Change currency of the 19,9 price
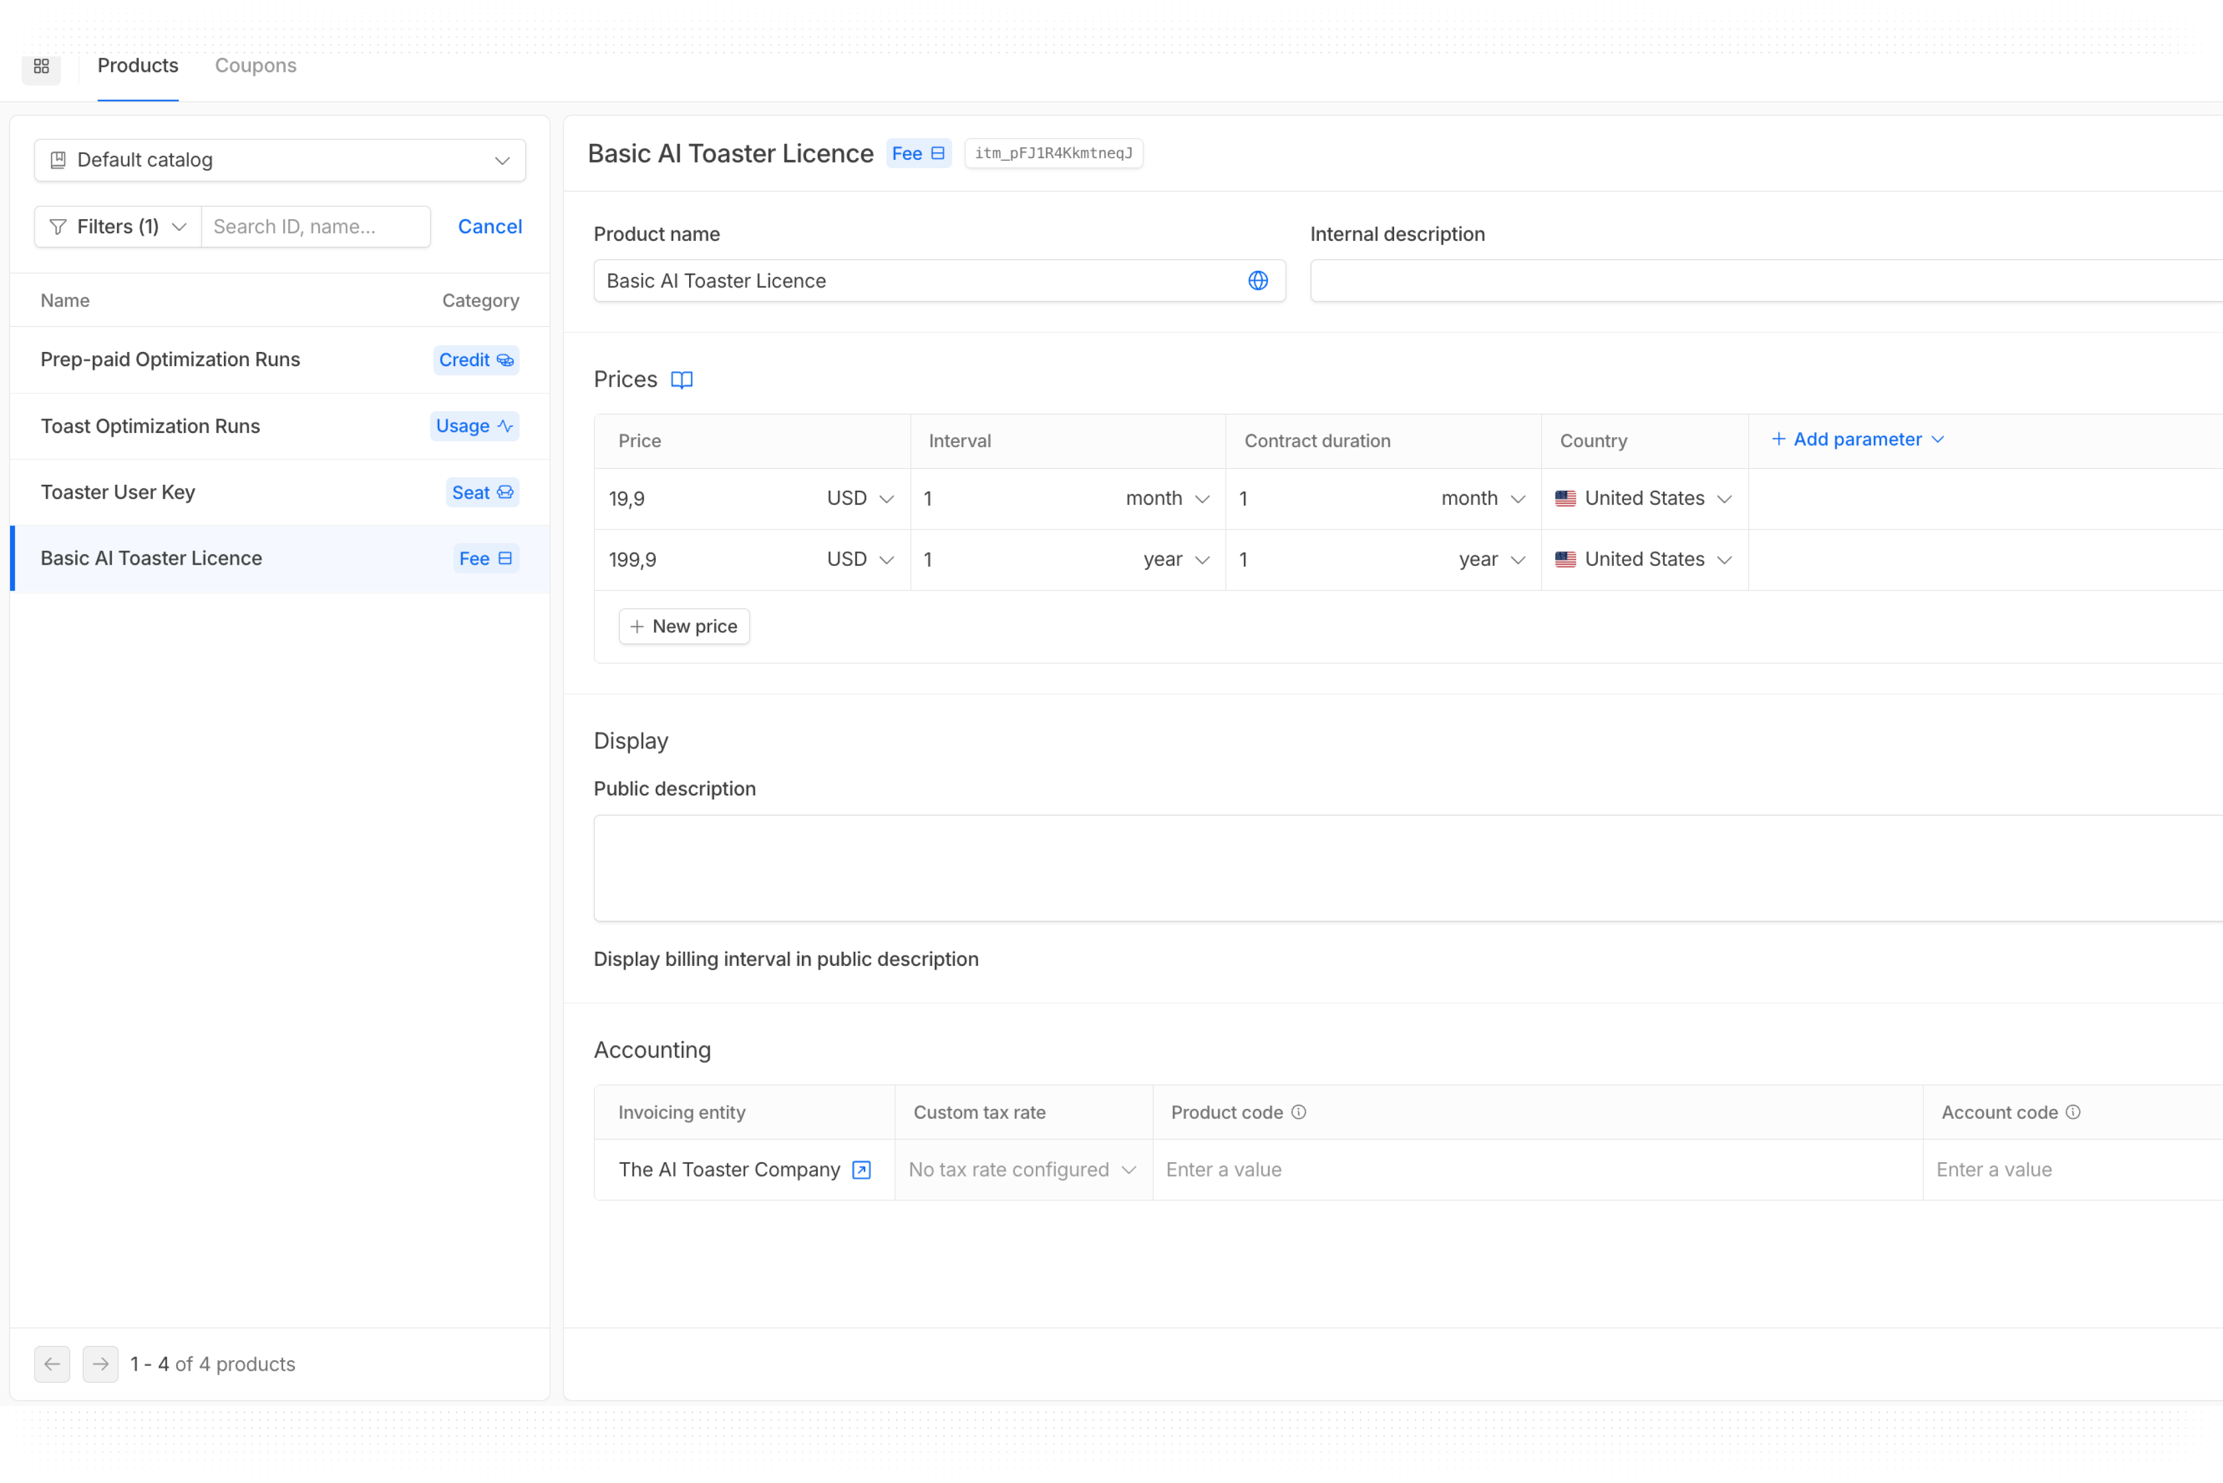This screenshot has width=2223, height=1483. click(860, 499)
